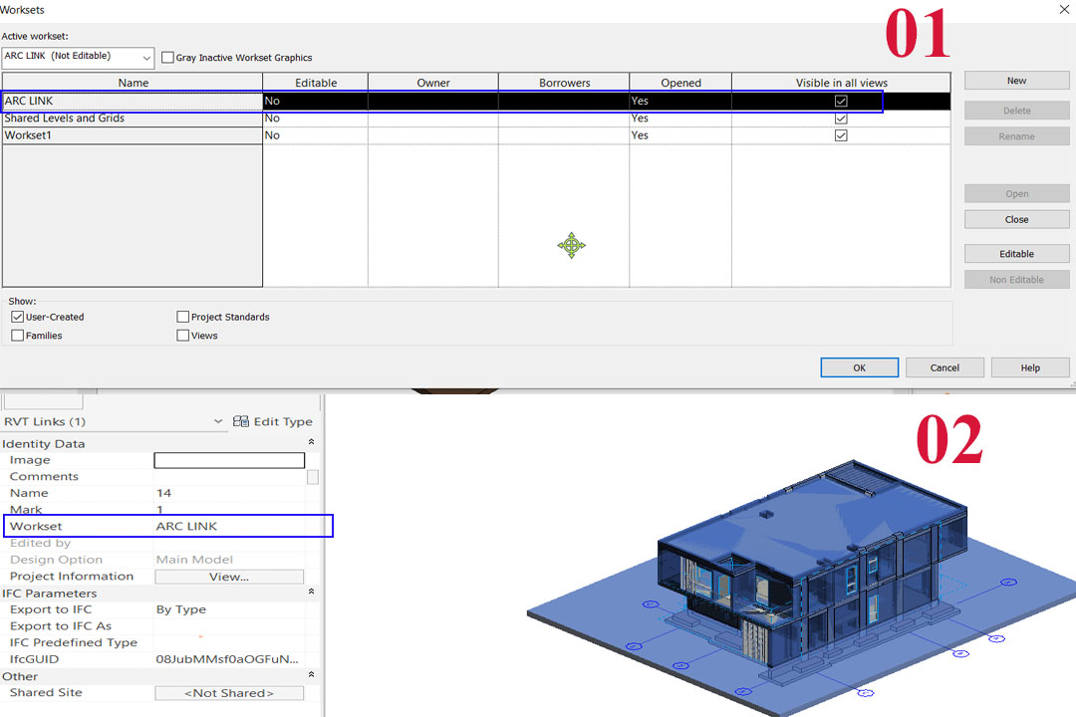Collapse the Identity Data section
This screenshot has width=1076, height=717.
point(311,442)
